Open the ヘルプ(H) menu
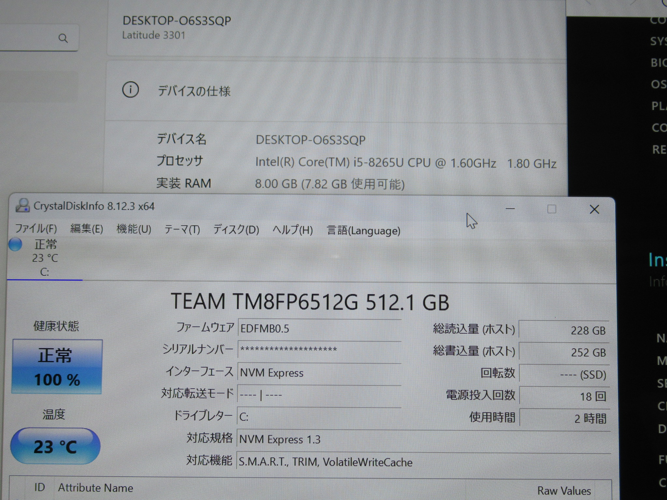667x500 pixels. (292, 230)
